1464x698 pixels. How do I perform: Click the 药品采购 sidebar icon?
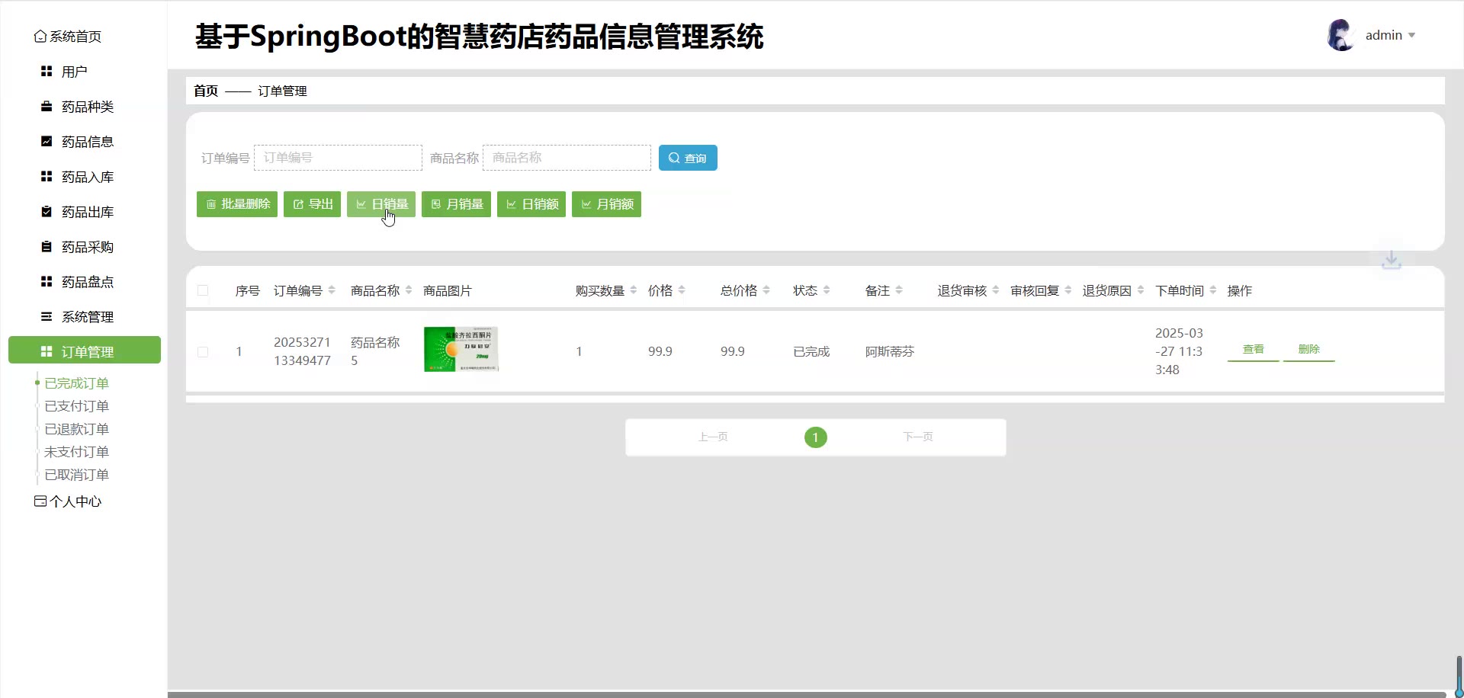point(47,247)
